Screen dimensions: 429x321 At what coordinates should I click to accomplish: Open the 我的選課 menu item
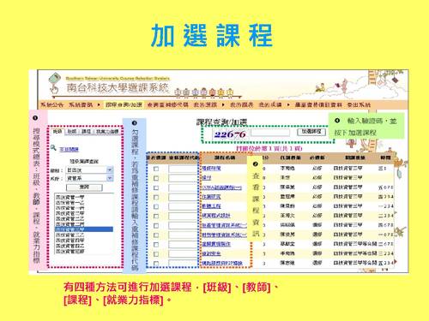tap(205, 104)
